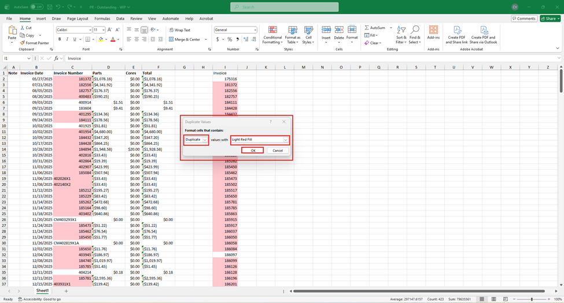Viewport: 564px width, 303px height.
Task: Open Format as Table gallery
Action: 293,35
